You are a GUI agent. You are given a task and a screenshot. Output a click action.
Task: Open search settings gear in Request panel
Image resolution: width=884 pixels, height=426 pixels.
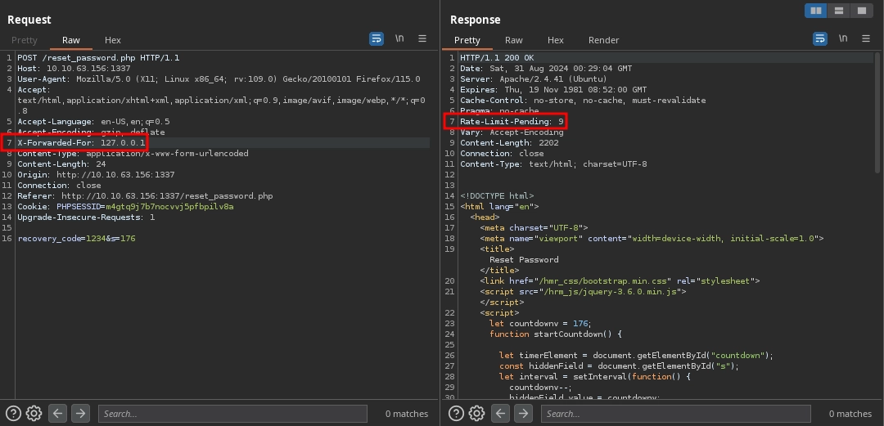click(x=34, y=414)
